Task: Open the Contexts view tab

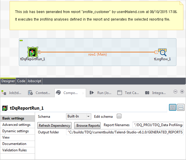Action: point(39,93)
